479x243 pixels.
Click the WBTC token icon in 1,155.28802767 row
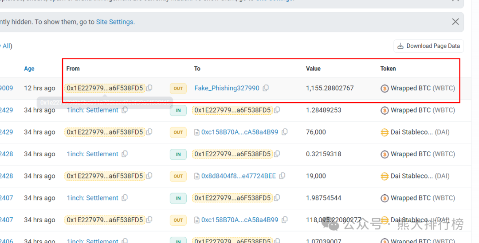click(x=384, y=89)
